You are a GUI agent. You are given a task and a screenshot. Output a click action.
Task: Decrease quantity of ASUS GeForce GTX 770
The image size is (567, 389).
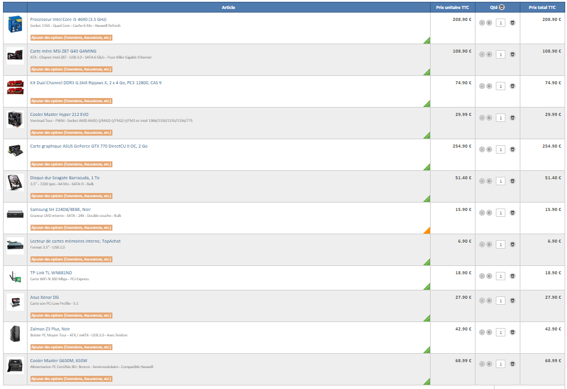pyautogui.click(x=481, y=149)
